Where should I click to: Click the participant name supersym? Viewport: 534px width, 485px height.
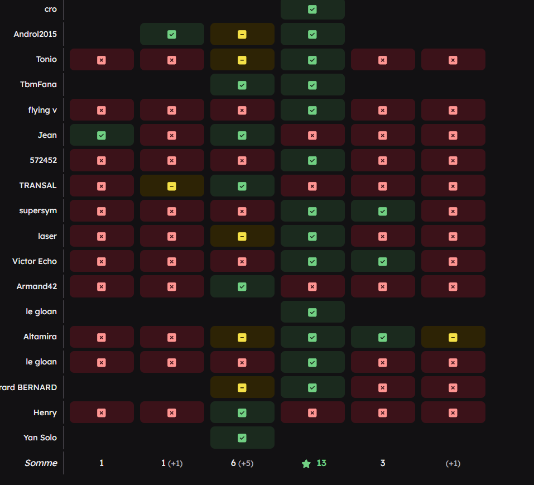(x=38, y=211)
